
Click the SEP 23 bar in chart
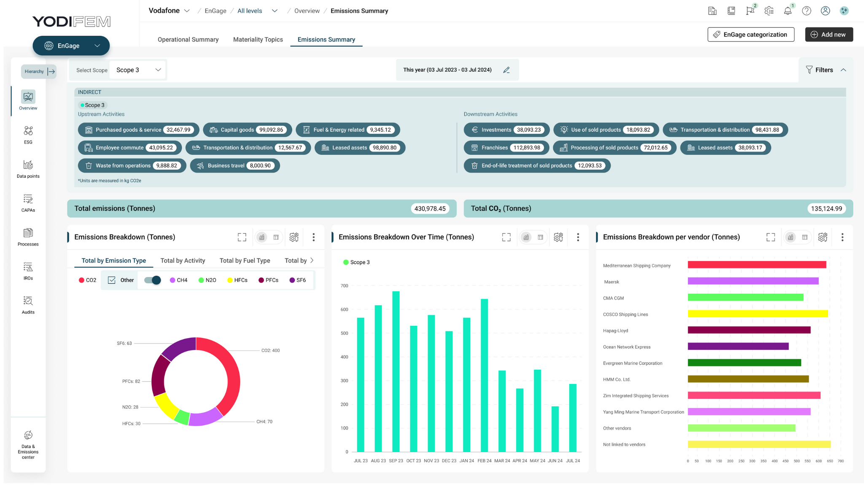tap(396, 371)
